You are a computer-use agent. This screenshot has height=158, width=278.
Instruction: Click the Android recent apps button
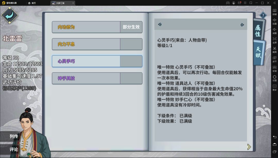click(274, 152)
